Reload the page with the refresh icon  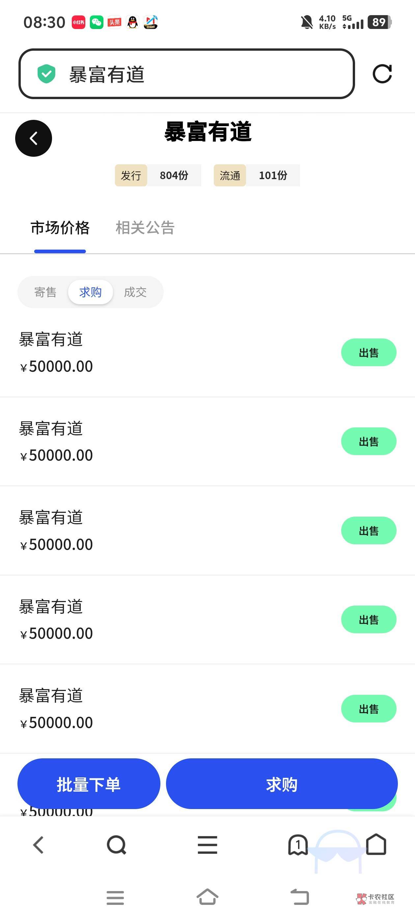382,74
